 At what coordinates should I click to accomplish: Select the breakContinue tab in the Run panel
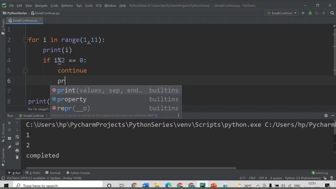33,115
